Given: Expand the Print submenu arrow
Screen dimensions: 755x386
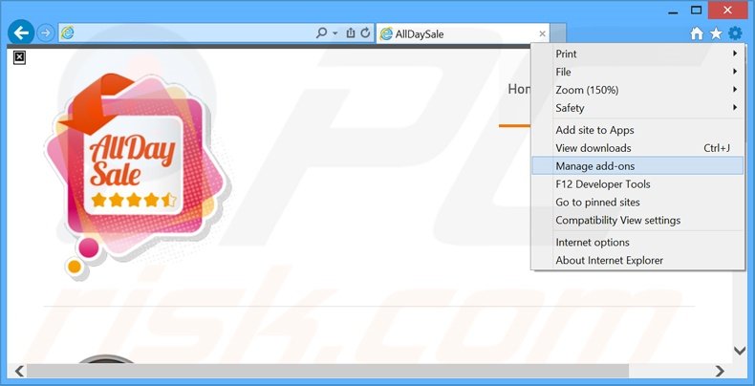Looking at the screenshot, I should tap(735, 54).
